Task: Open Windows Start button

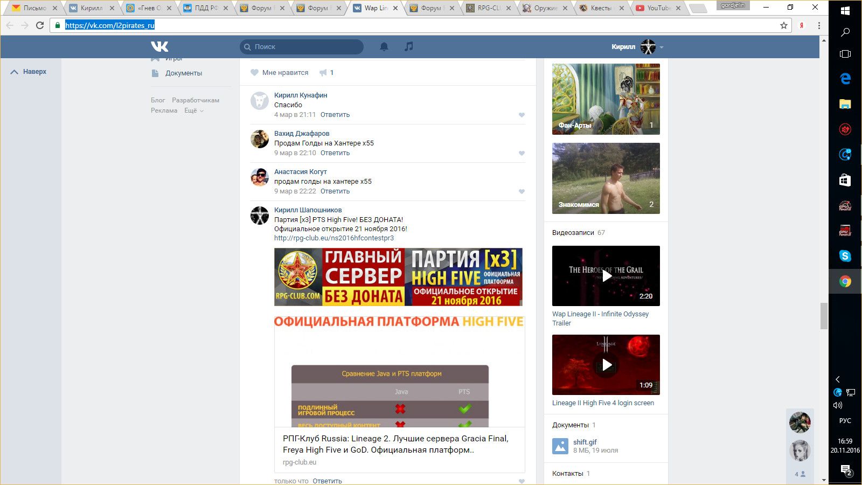Action: point(845,11)
